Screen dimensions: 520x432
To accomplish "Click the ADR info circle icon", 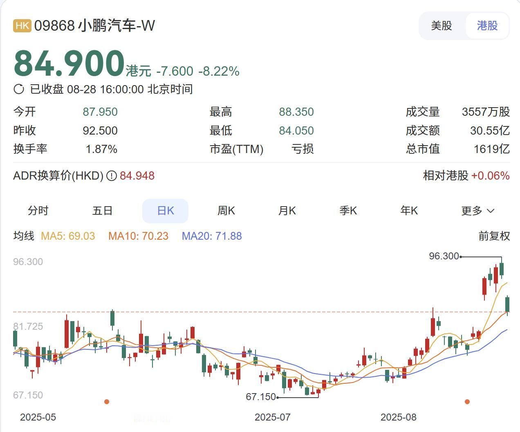I will point(112,176).
